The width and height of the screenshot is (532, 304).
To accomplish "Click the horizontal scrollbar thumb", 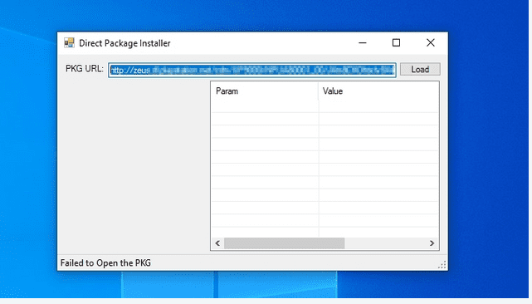I will point(285,243).
